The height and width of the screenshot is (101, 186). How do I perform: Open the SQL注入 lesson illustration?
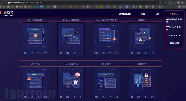(x=142, y=37)
